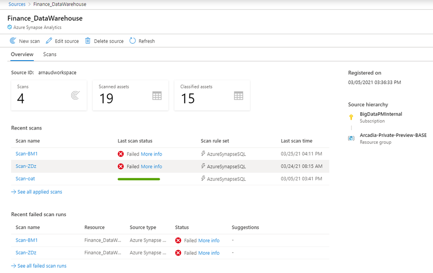The height and width of the screenshot is (273, 433).
Task: Click More info for Scan-BM1 failed run
Action: 208,240
